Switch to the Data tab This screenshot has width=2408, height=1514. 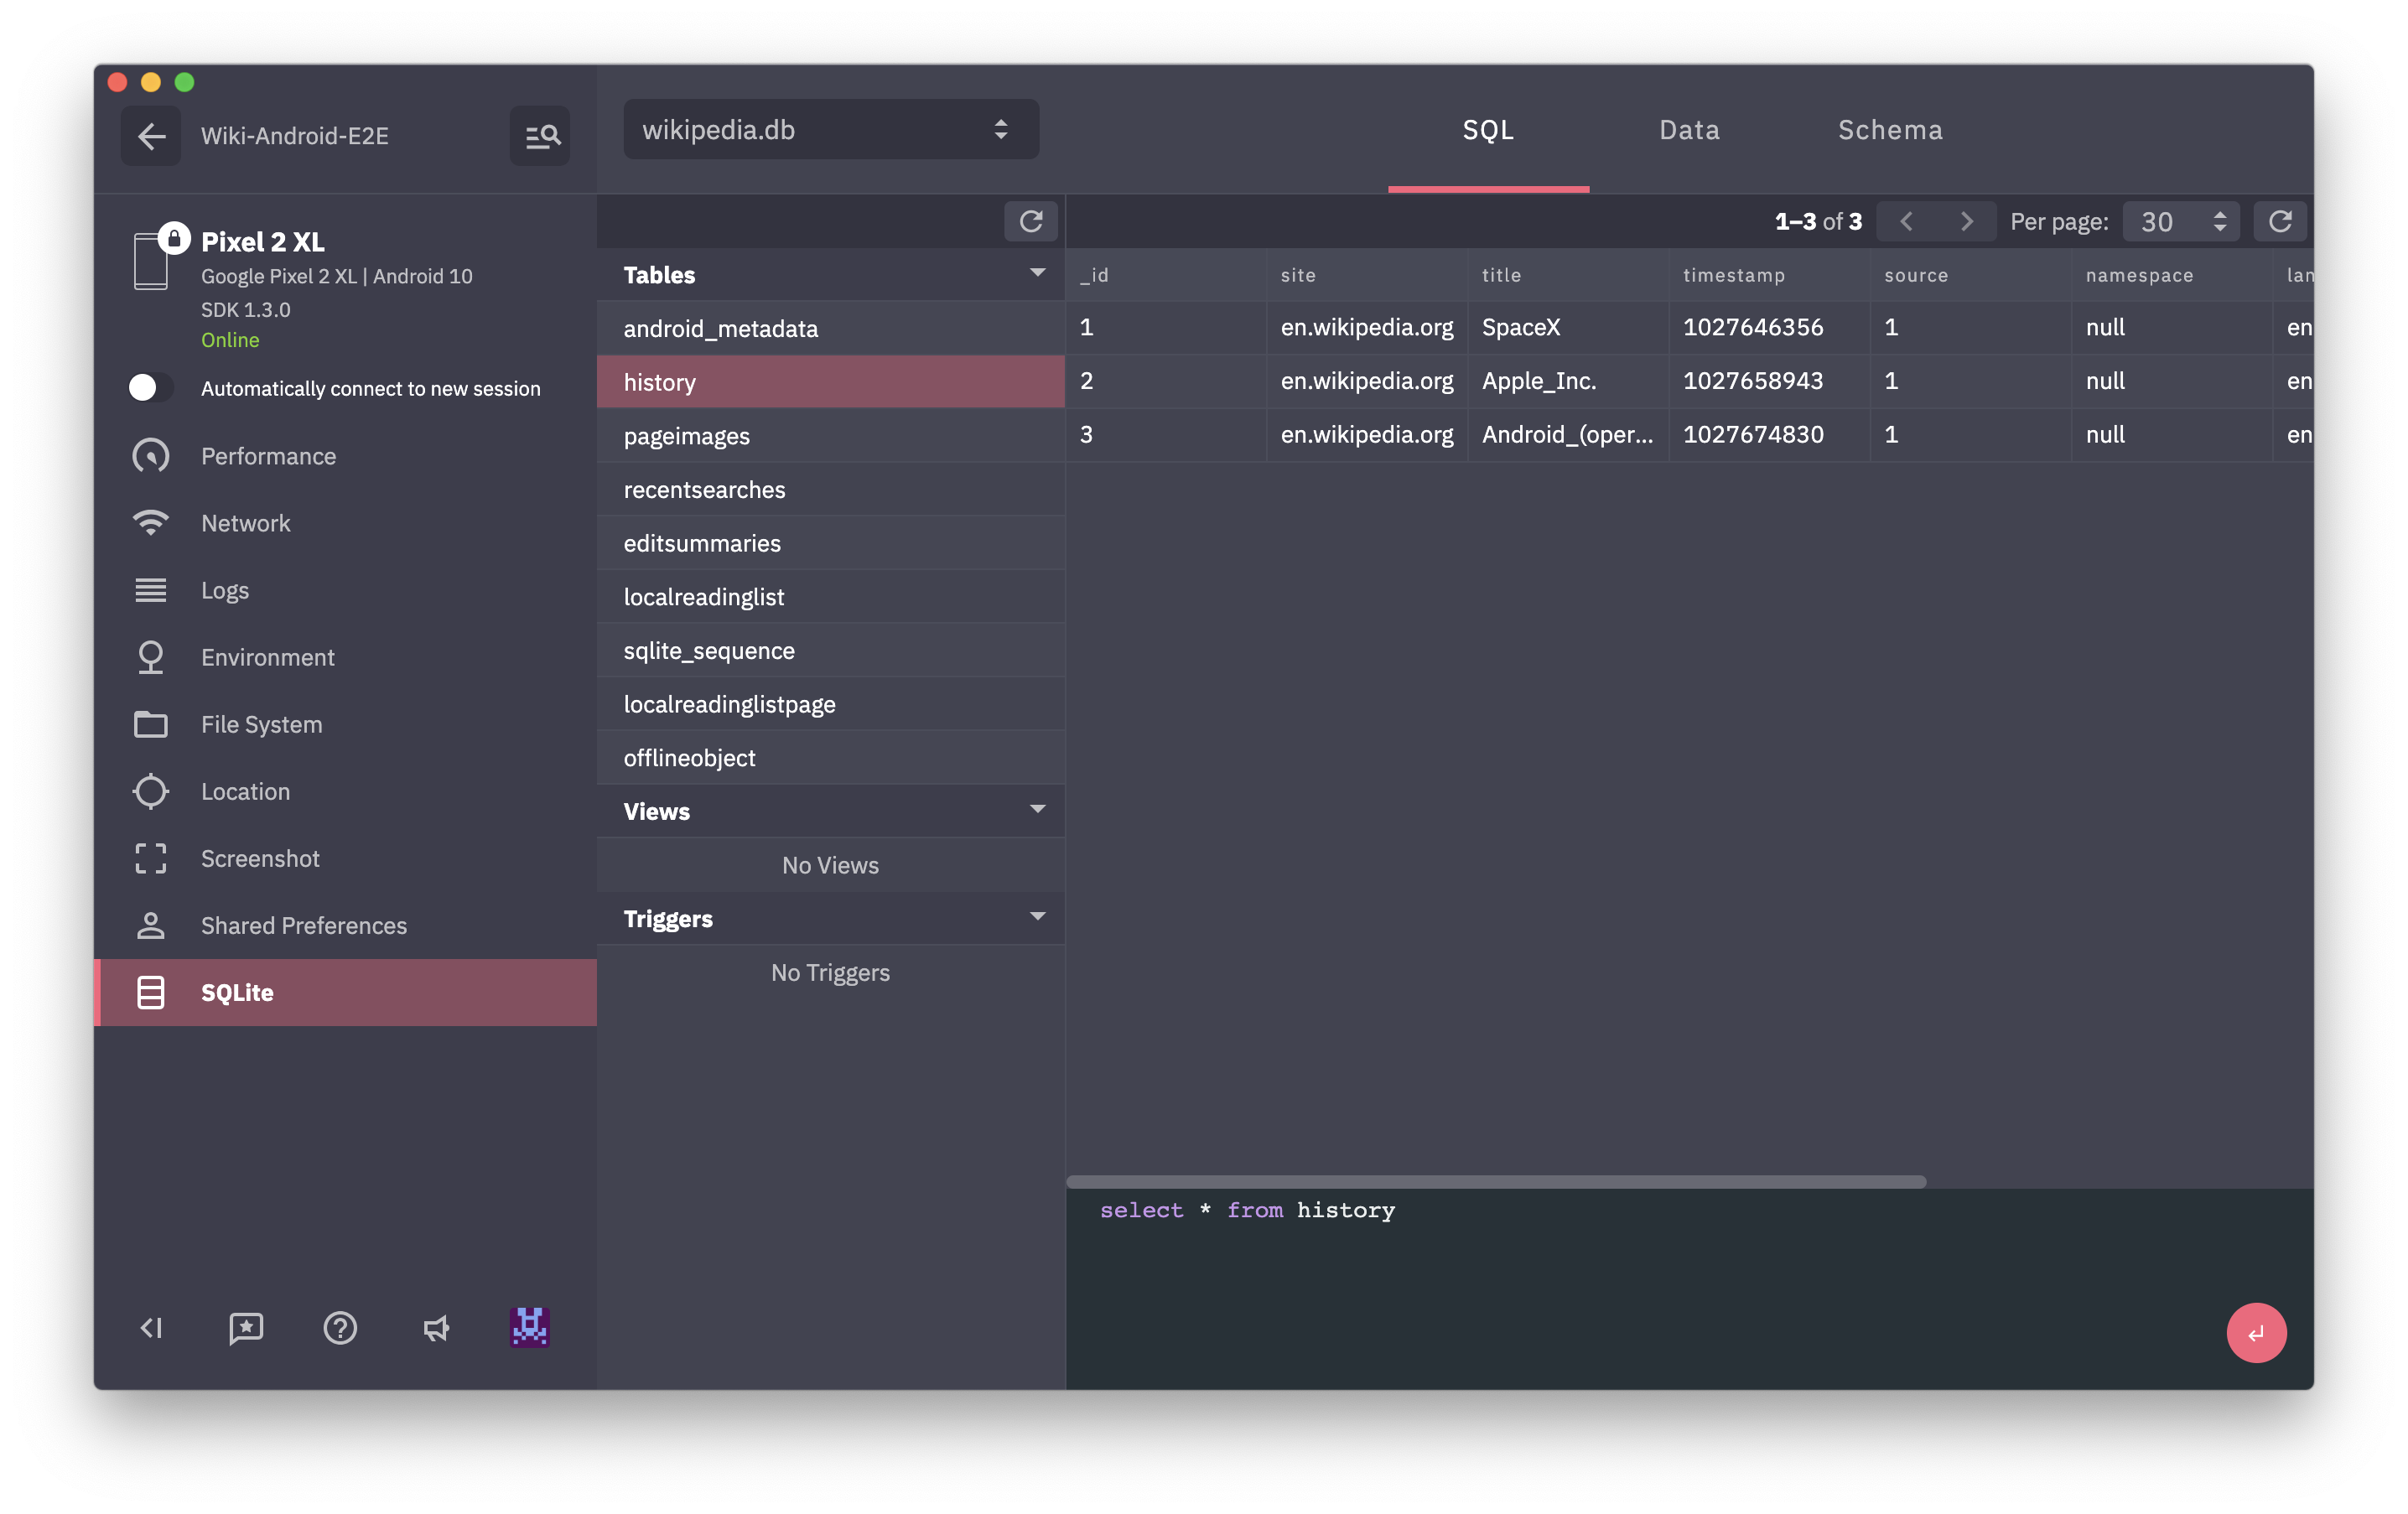[1689, 130]
